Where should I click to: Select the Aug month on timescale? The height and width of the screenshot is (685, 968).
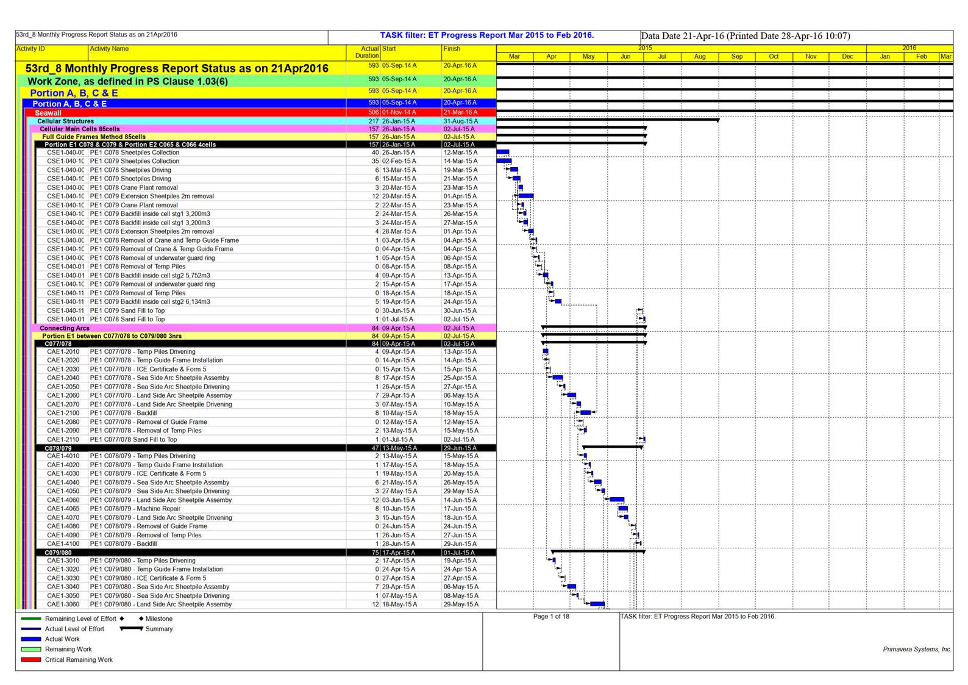tap(700, 57)
